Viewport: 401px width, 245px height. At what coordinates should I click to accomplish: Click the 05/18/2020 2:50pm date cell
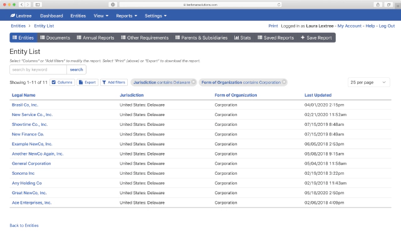(324, 193)
